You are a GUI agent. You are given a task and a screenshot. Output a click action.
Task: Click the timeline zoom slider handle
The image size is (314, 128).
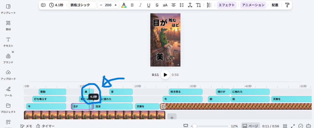194,126
